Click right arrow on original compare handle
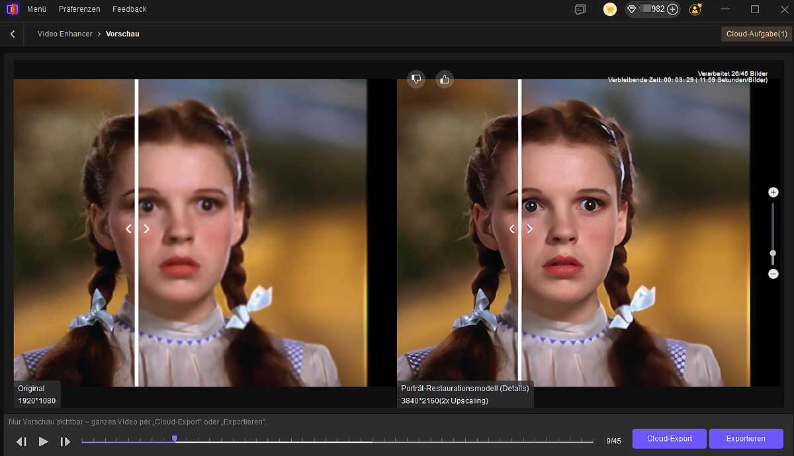This screenshot has width=794, height=456. [146, 229]
